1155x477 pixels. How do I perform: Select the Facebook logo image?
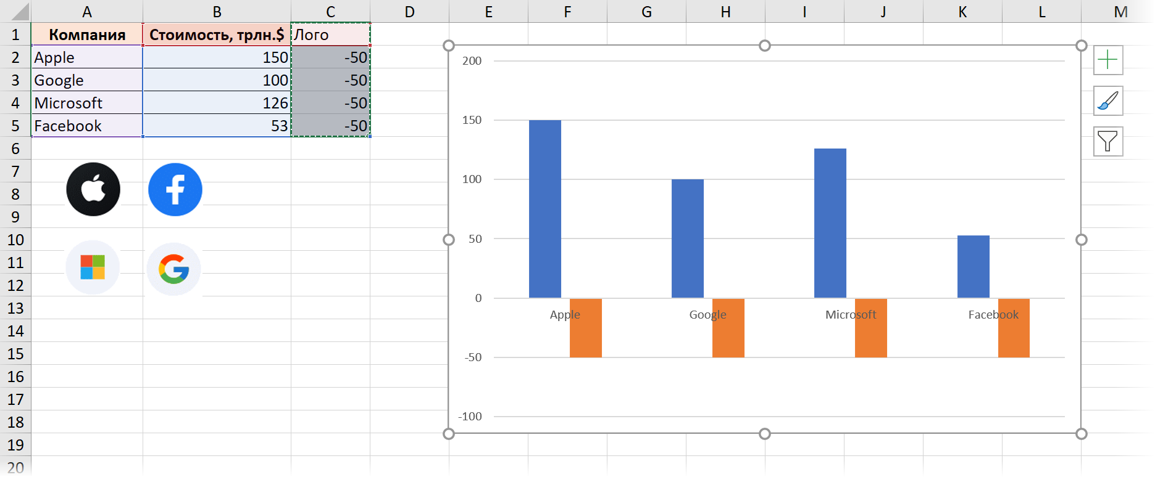(175, 189)
